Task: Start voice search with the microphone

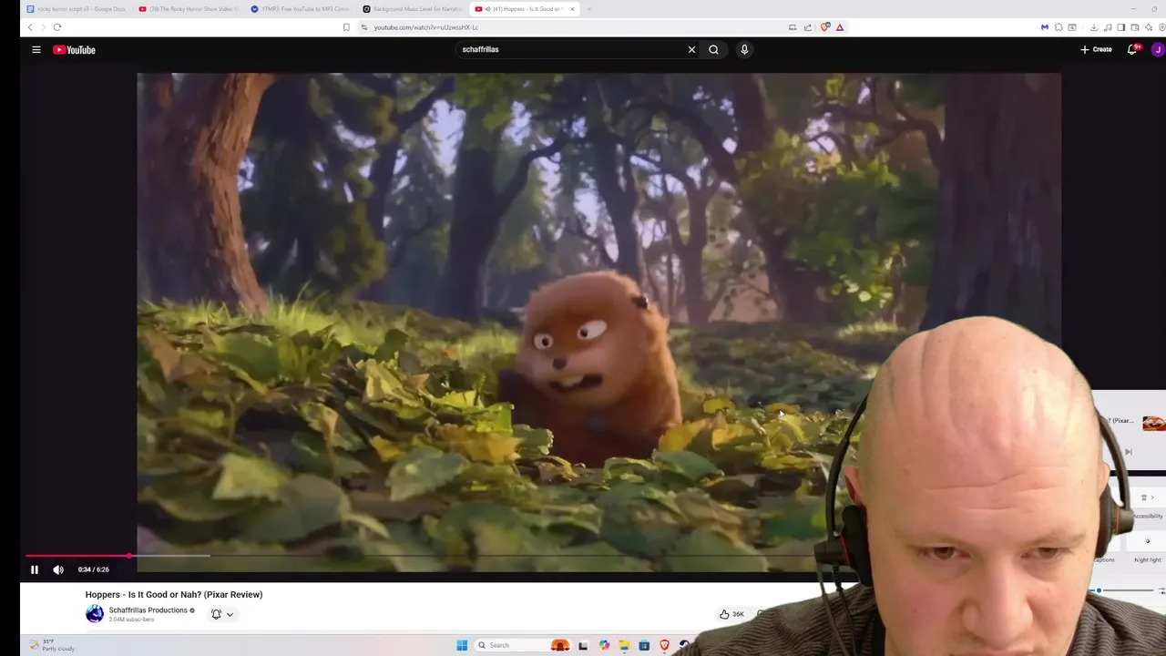Action: (x=744, y=49)
